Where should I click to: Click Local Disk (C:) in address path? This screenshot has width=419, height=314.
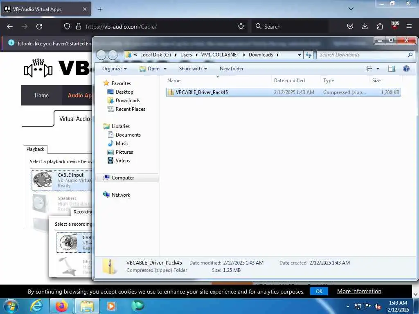tap(155, 55)
